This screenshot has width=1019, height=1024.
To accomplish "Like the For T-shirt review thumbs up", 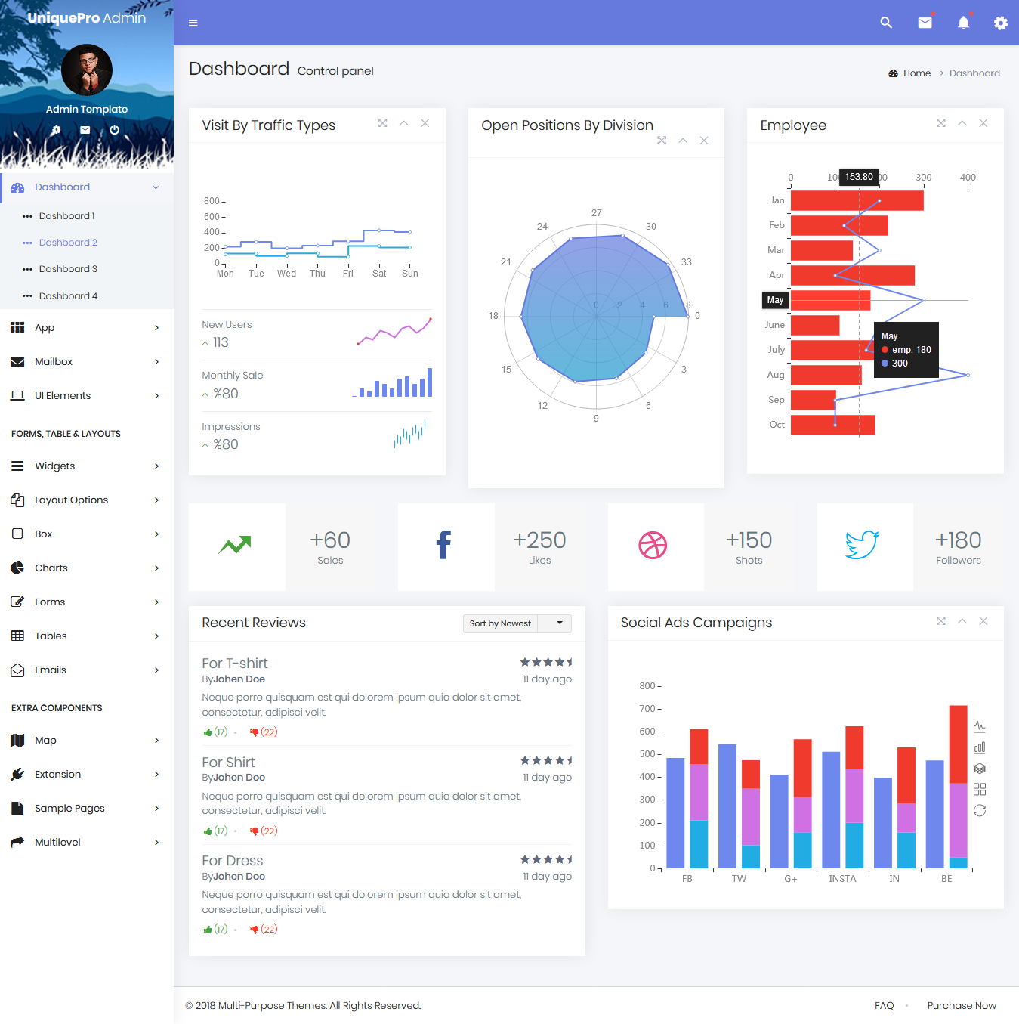I will 215,732.
